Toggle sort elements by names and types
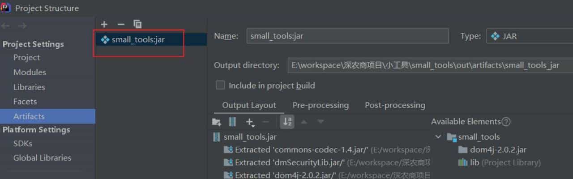573x179 pixels. coord(287,122)
